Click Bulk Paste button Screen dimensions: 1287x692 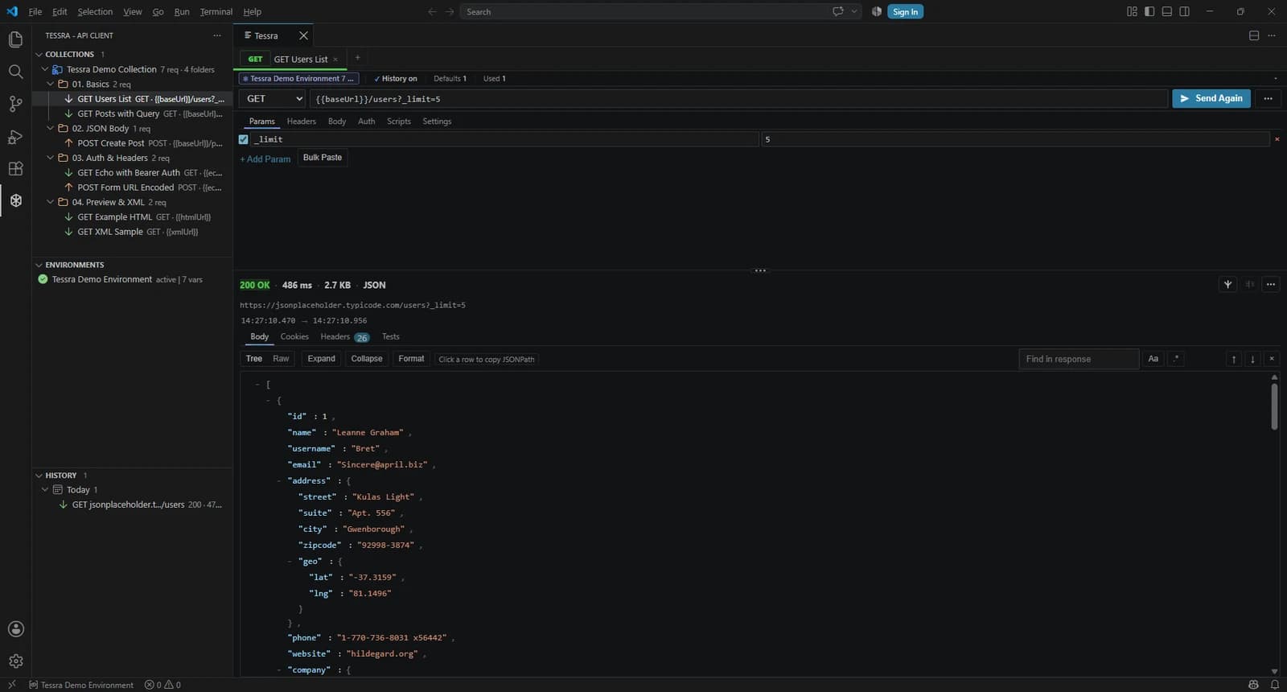[323, 158]
